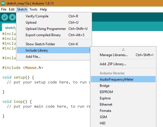Include the HID library
Viewport: 163px width, 127px height.
point(123,123)
